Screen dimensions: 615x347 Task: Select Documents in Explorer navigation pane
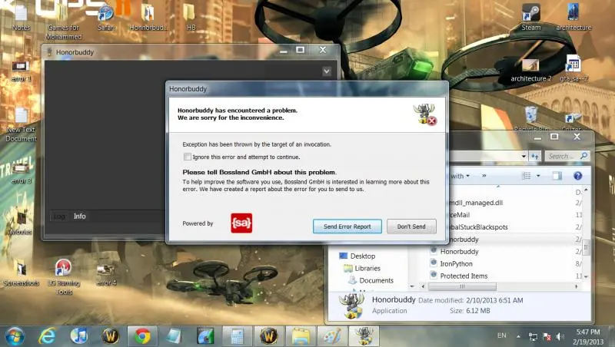pos(371,280)
